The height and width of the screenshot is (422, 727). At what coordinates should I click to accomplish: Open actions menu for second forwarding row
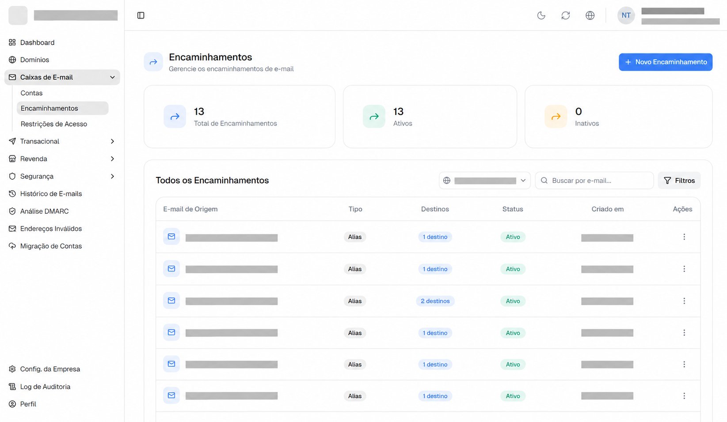pyautogui.click(x=684, y=269)
